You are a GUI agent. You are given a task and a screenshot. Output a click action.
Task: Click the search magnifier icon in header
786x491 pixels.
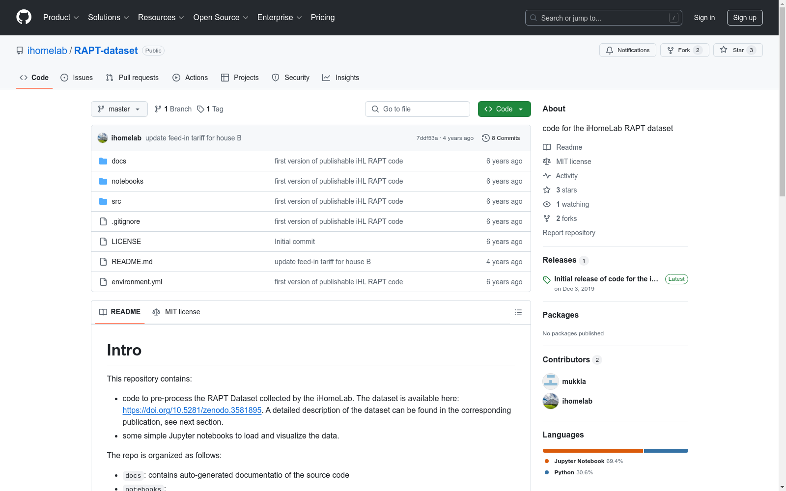(533, 18)
